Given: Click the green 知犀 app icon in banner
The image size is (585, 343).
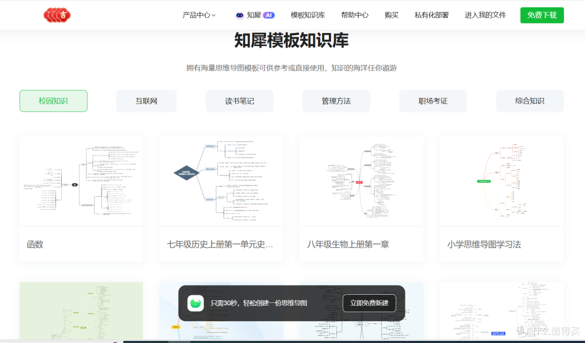Looking at the screenshot, I should (196, 303).
